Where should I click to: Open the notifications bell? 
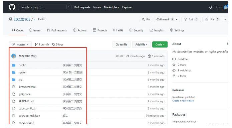pyautogui.click(x=211, y=7)
